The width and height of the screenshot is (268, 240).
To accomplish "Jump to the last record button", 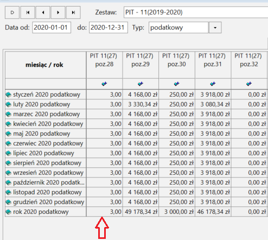I will [x=73, y=12].
